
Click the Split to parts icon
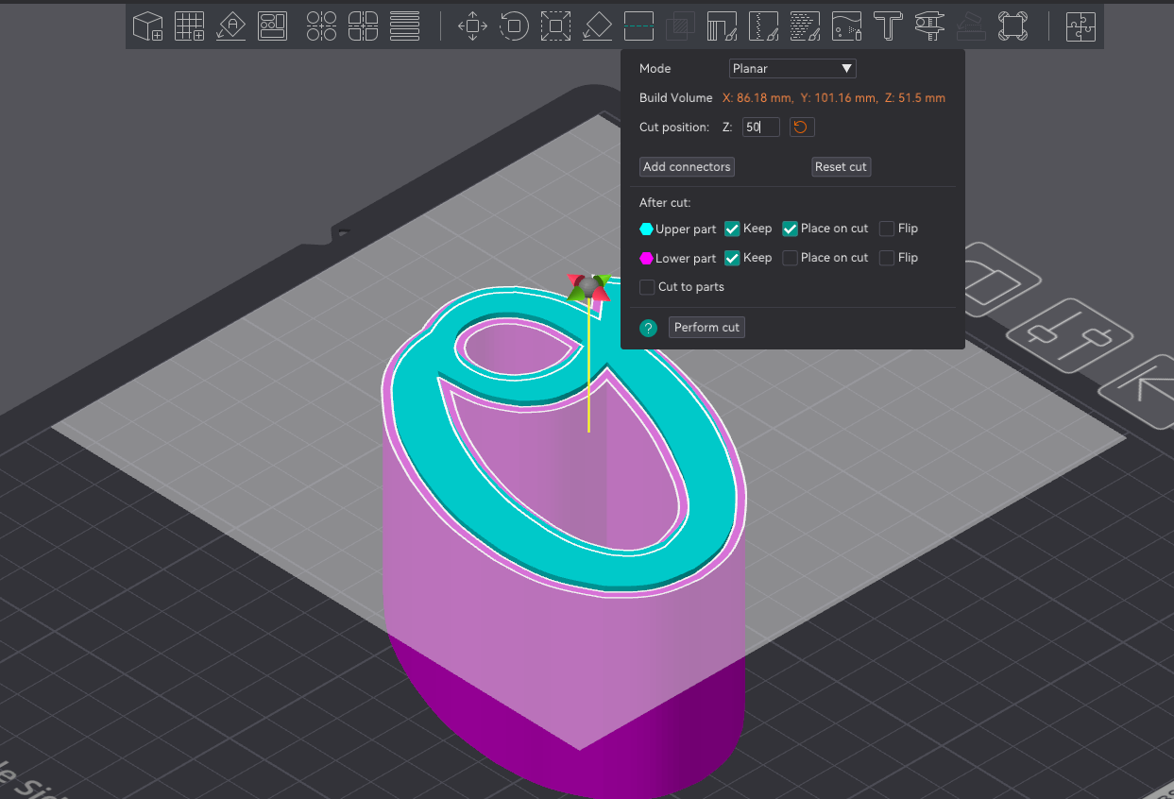(363, 25)
